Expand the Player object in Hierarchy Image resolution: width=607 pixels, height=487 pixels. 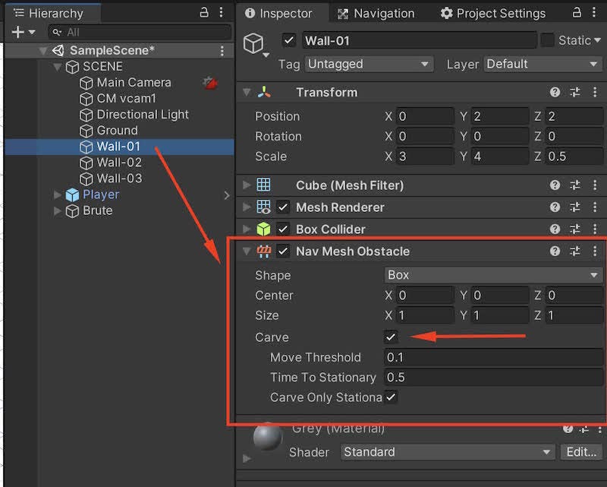click(57, 194)
